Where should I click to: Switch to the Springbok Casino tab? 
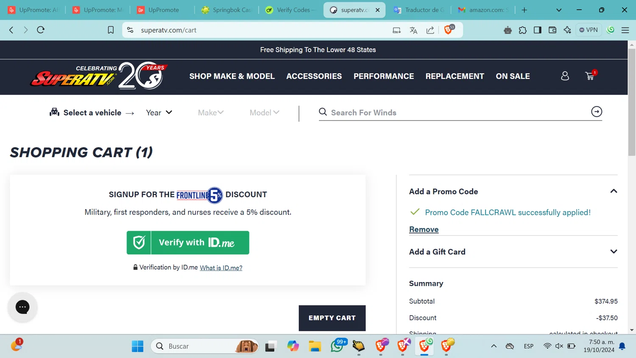[x=227, y=10]
